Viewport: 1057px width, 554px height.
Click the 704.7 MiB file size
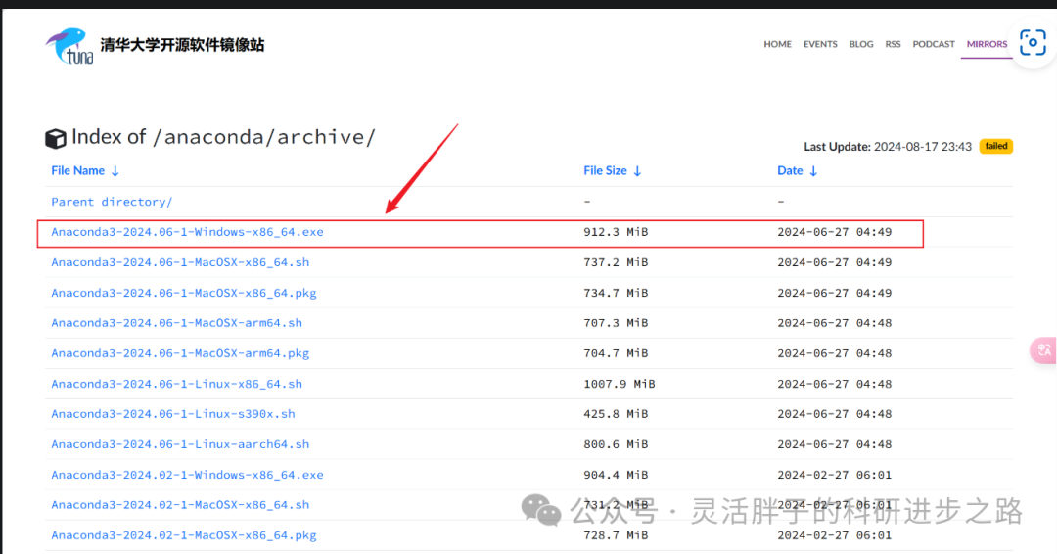[x=616, y=353]
